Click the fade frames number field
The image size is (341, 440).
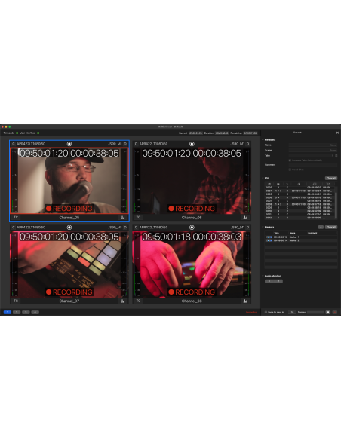tap(292, 313)
